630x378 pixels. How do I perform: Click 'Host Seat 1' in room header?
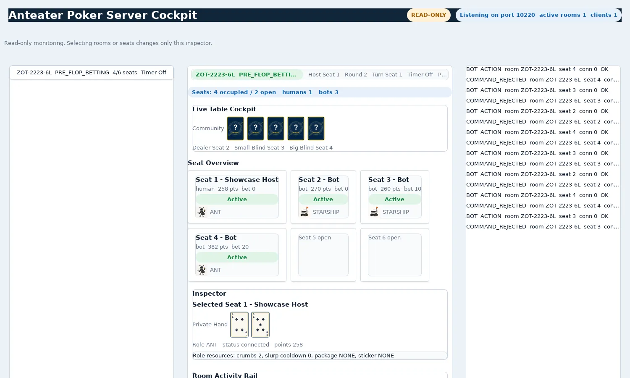(x=324, y=75)
